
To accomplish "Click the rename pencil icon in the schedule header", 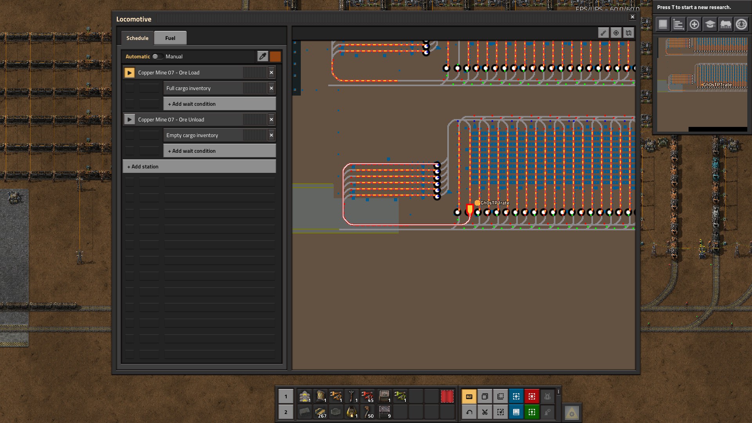I will click(x=263, y=56).
